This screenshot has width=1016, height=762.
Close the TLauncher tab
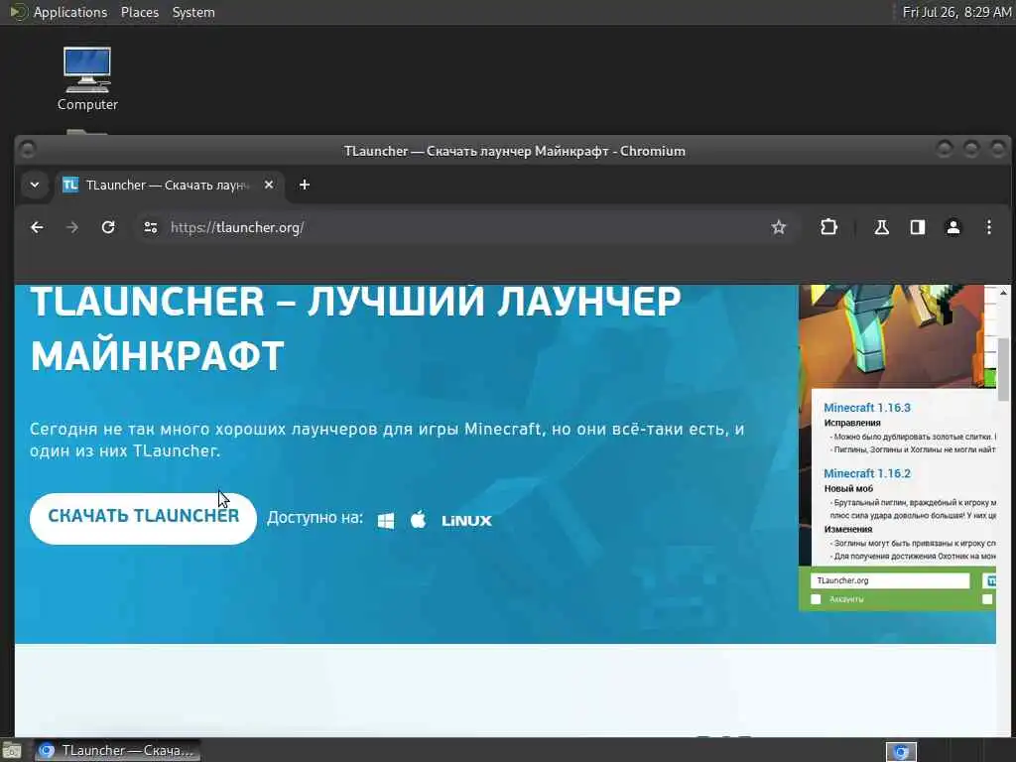(268, 185)
